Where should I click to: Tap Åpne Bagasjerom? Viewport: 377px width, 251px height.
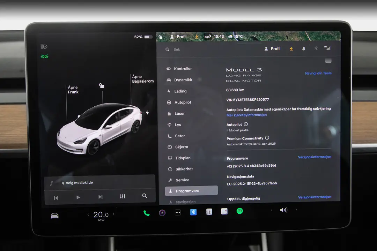(143, 79)
